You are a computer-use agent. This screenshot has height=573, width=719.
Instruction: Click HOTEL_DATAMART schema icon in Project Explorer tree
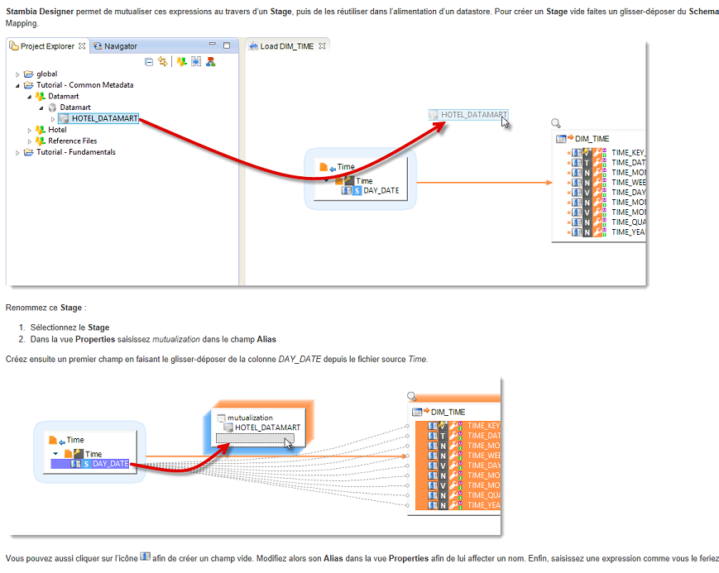[x=65, y=119]
